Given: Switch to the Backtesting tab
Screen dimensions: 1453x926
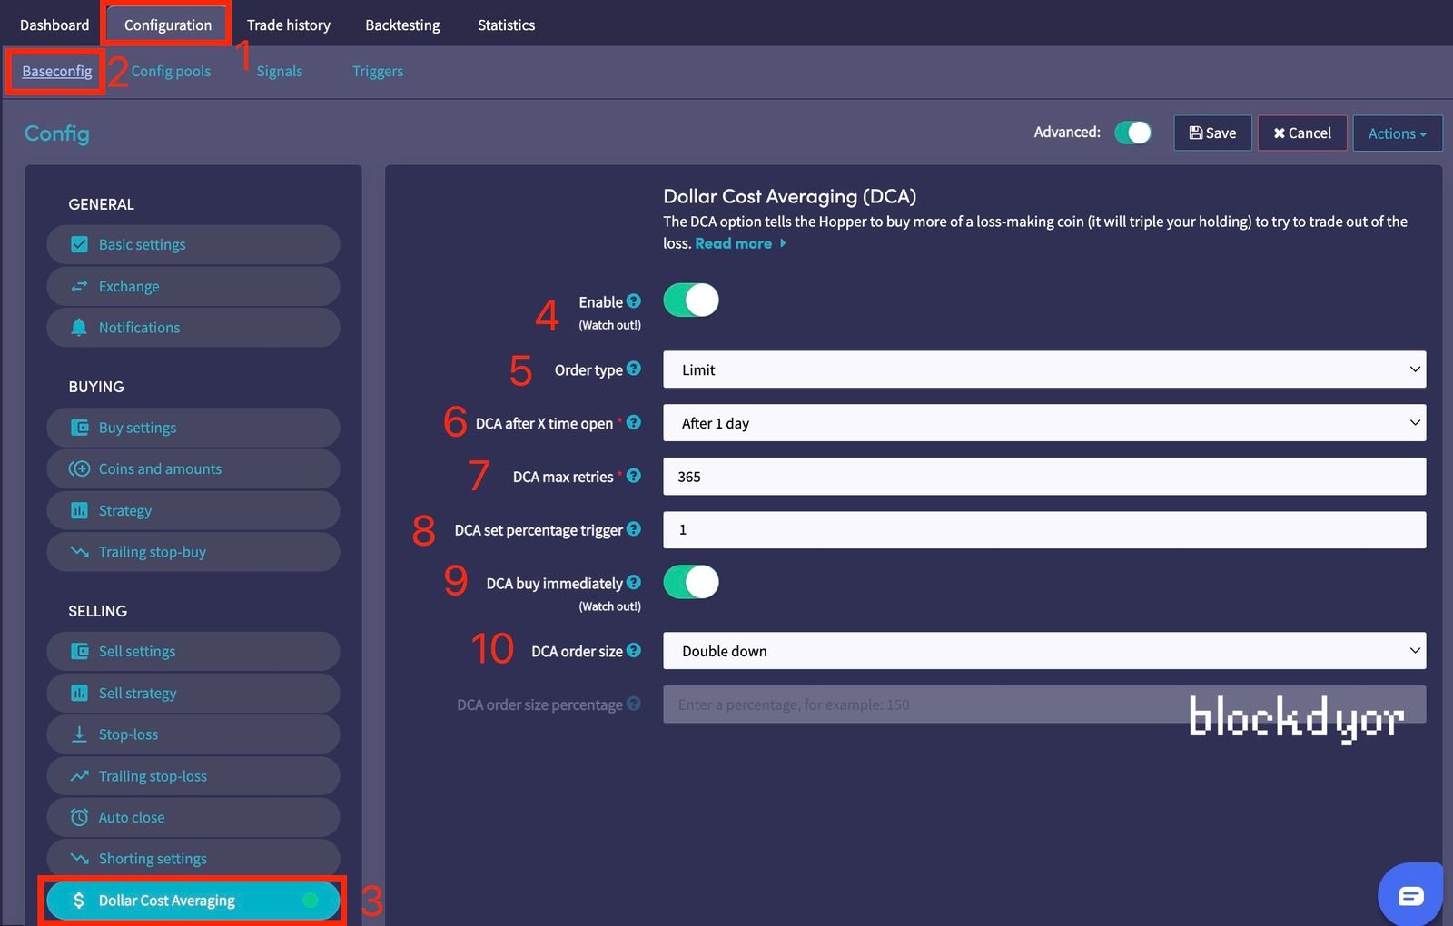Looking at the screenshot, I should click(402, 25).
